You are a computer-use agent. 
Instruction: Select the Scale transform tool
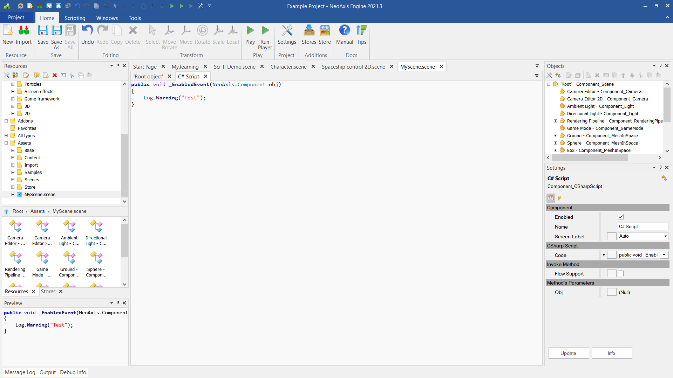point(218,35)
